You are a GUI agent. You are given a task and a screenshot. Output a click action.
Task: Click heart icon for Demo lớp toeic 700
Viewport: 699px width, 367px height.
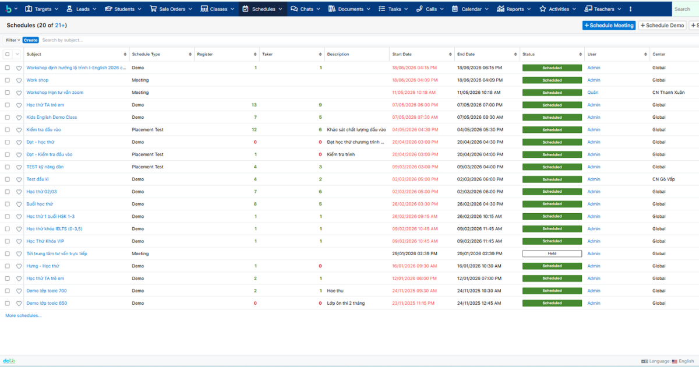point(19,291)
